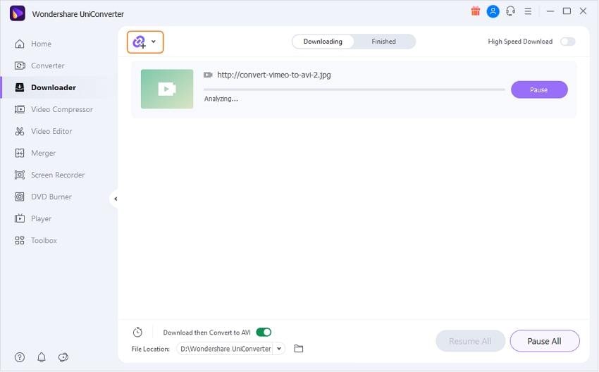
Task: Close the UniConverter window
Action: coord(583,11)
